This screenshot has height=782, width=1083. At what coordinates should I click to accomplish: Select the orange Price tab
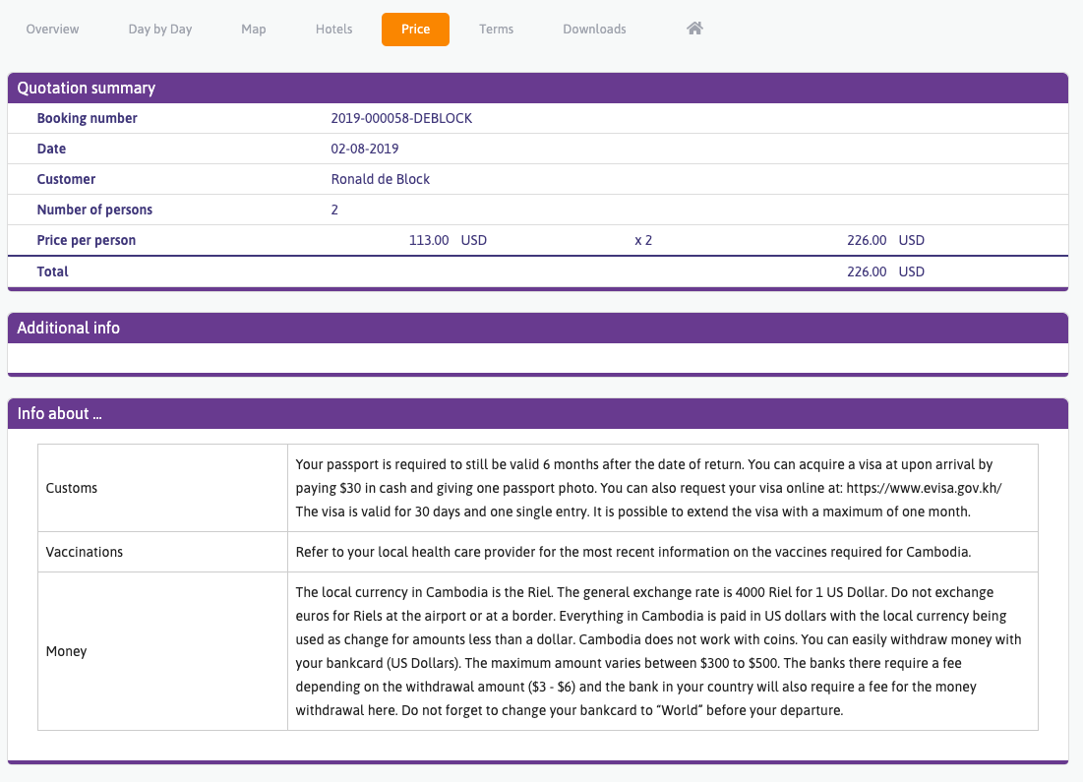pyautogui.click(x=415, y=29)
